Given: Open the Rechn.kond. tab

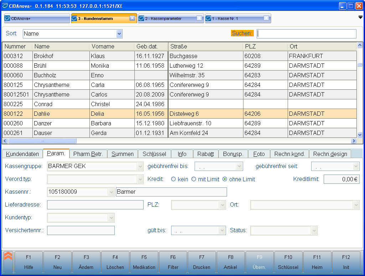Looking at the screenshot, I should 289,154.
